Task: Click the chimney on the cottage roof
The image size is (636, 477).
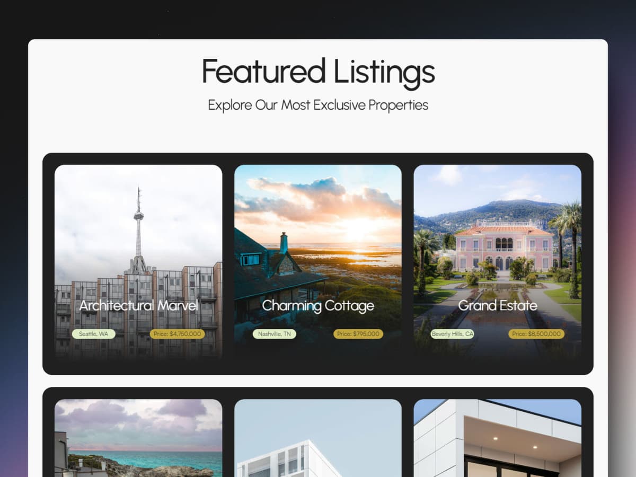Action: (x=284, y=243)
